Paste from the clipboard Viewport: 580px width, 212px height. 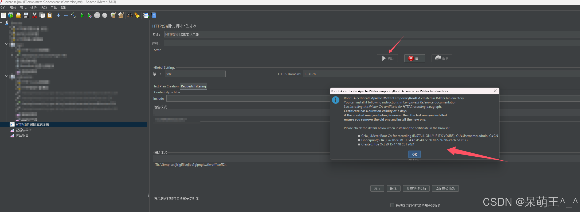coord(50,15)
